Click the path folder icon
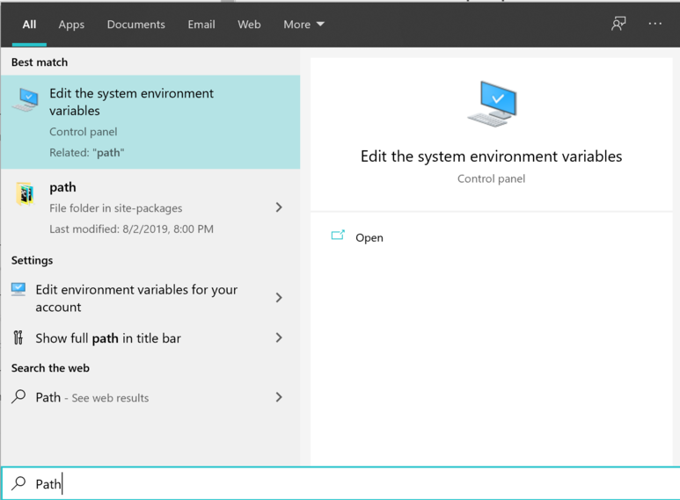The width and height of the screenshot is (680, 500). (x=26, y=193)
